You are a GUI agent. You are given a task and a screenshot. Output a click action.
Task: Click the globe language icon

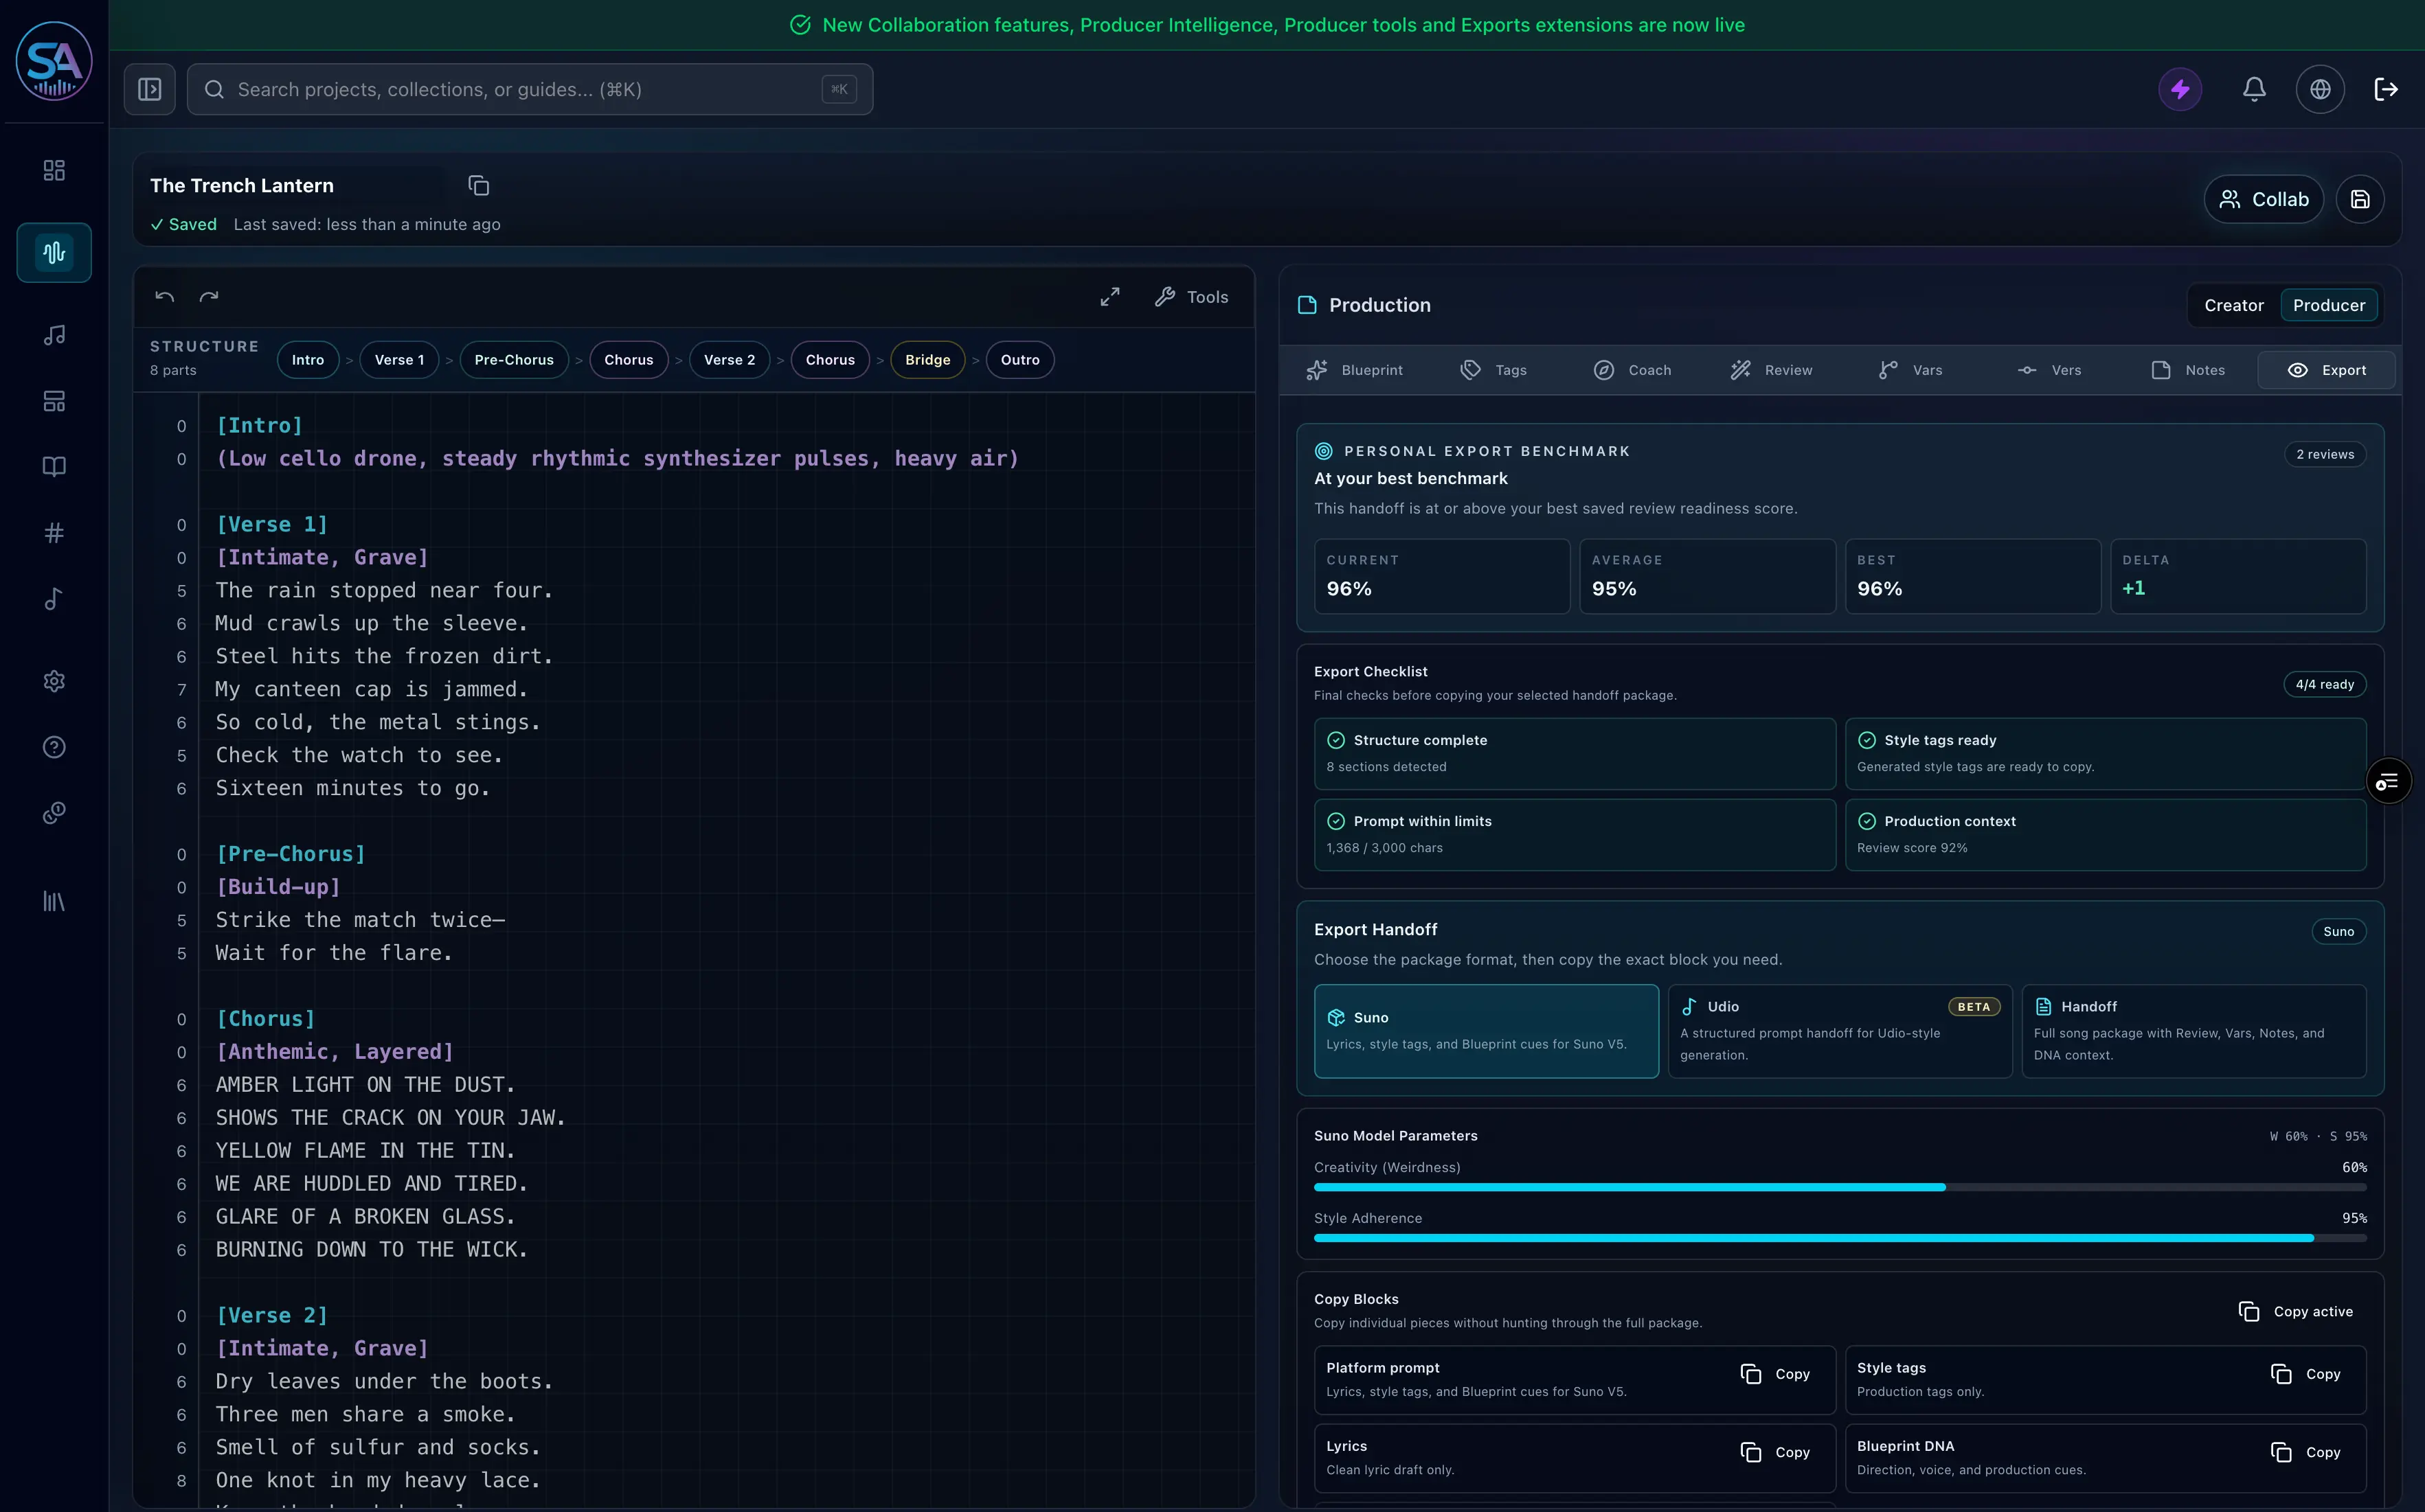click(x=2320, y=89)
